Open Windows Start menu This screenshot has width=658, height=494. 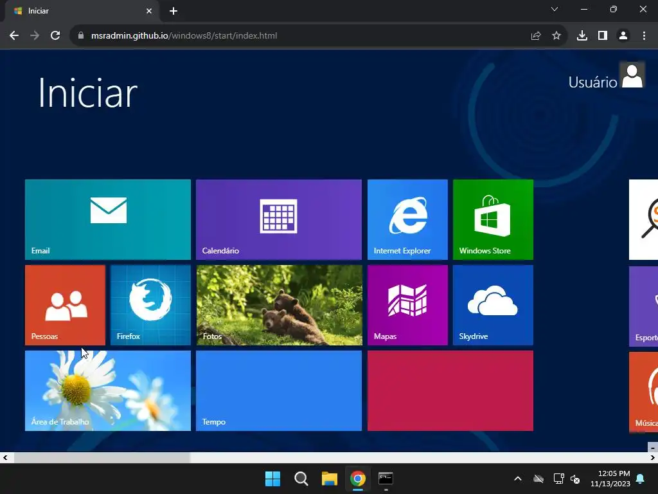click(272, 479)
